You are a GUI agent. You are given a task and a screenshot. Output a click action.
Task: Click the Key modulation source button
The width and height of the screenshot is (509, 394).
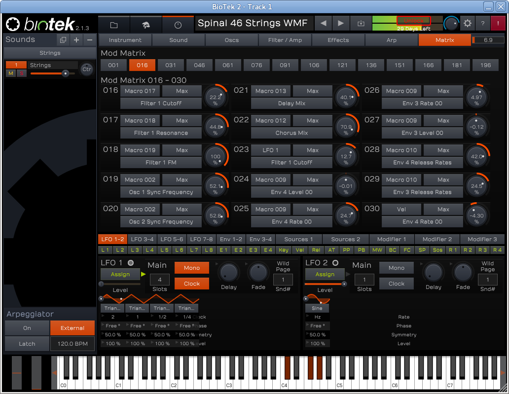(284, 250)
